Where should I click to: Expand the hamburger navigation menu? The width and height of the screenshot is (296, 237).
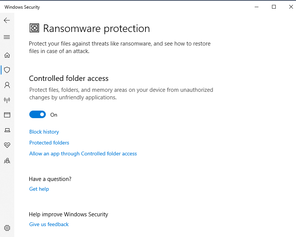tap(7, 37)
